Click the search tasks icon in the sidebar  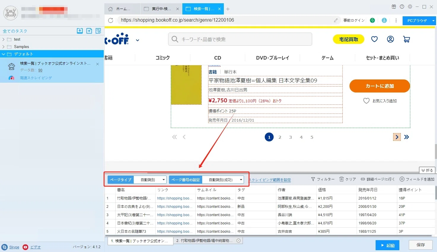pyautogui.click(x=98, y=31)
